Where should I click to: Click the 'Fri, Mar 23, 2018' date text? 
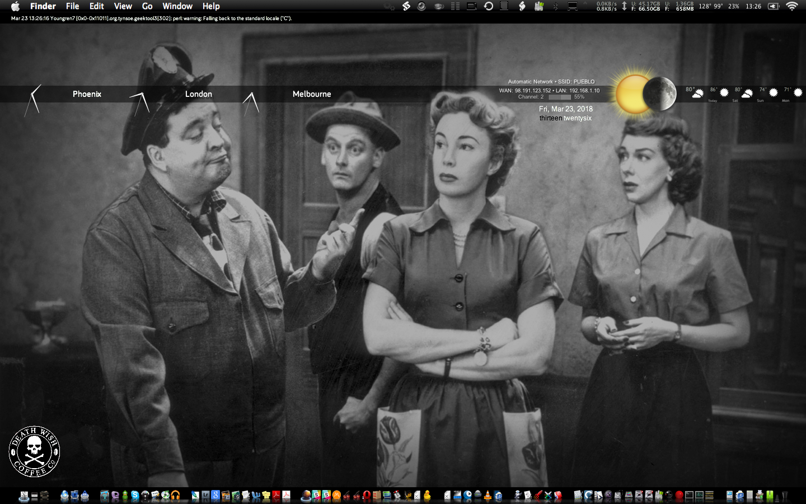tap(566, 109)
